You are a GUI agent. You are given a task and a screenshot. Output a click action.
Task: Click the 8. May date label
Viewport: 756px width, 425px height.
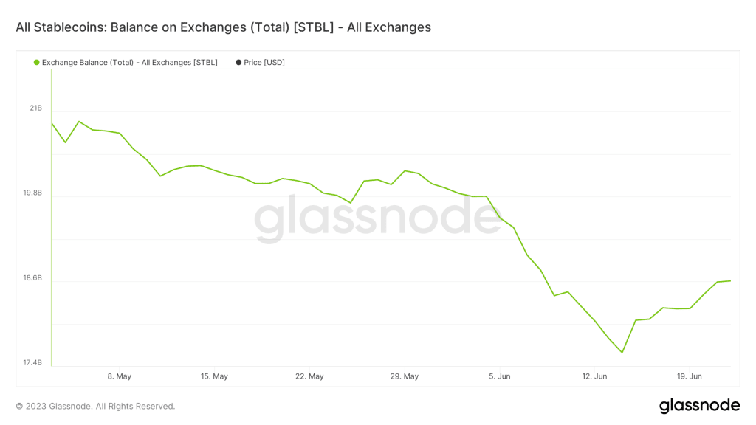coord(119,376)
